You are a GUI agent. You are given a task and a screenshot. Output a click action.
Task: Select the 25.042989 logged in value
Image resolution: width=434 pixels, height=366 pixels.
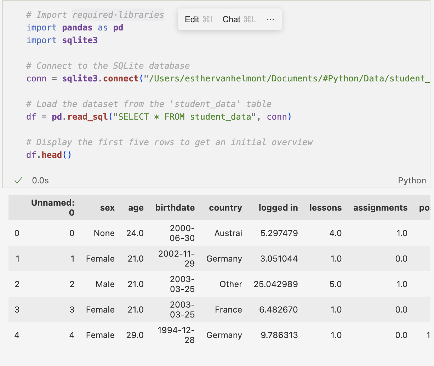276,284
